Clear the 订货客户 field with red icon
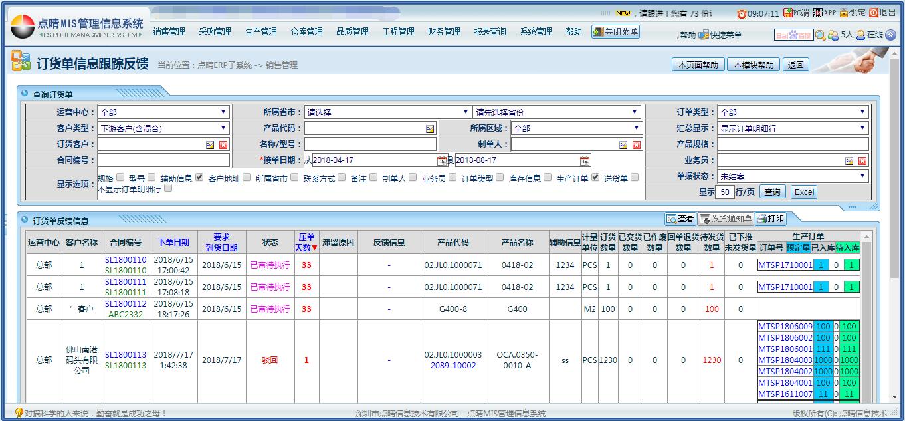 [223, 144]
